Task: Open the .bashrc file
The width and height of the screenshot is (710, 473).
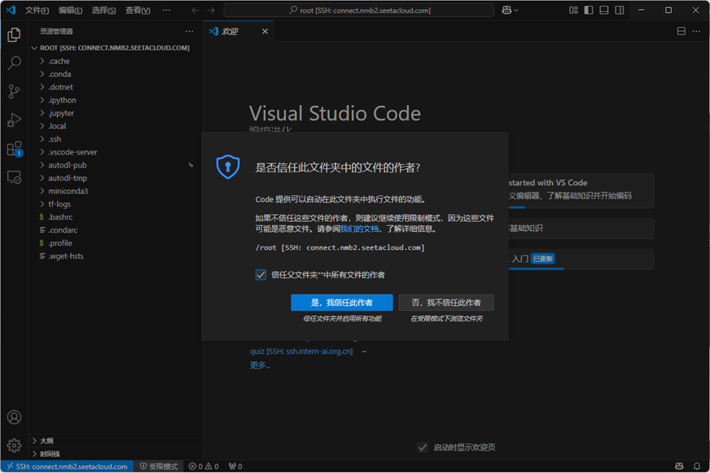Action: click(115, 217)
